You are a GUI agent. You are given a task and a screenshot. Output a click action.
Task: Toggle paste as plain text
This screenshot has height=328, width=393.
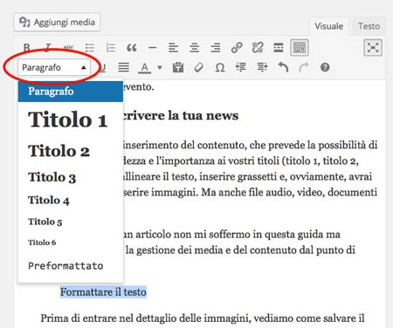(x=178, y=67)
